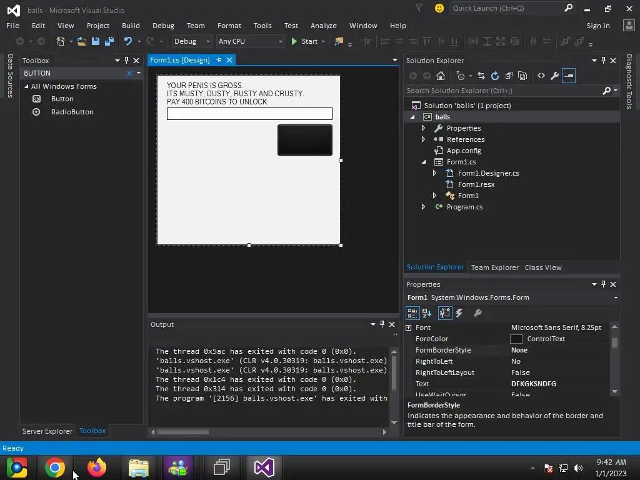Click the Quick Launch search magnifier icon
The image size is (640, 480).
click(568, 7)
